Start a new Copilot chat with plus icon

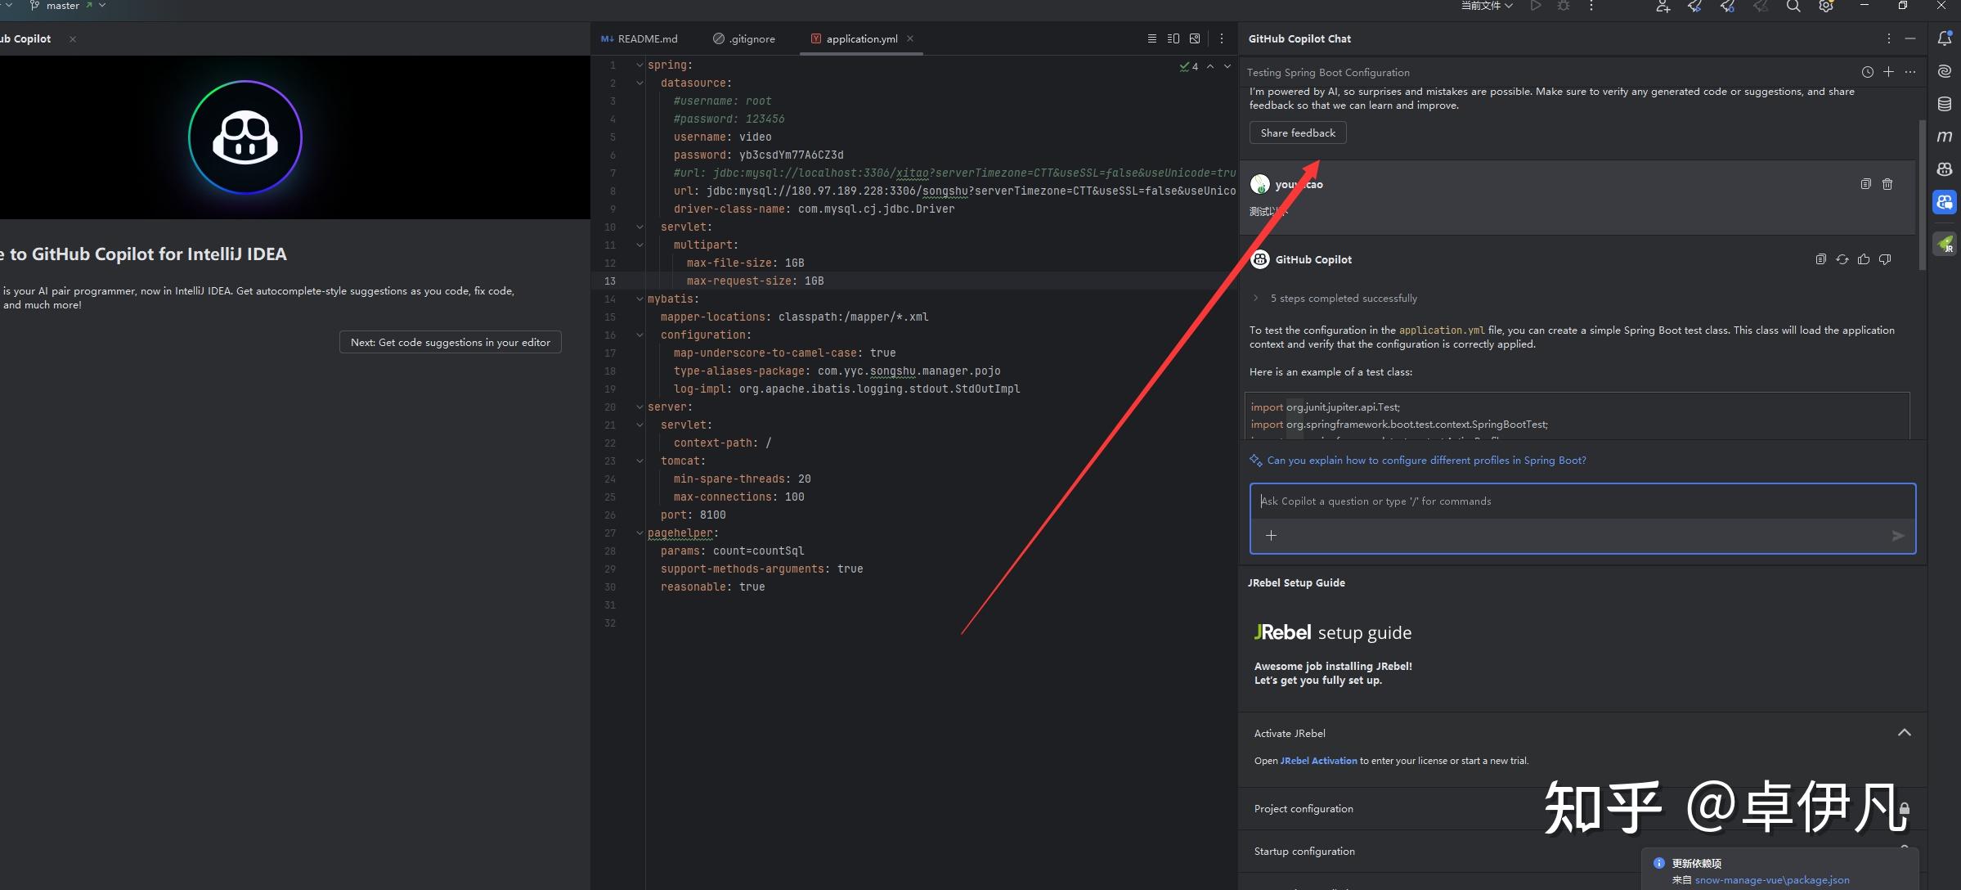pos(1889,72)
